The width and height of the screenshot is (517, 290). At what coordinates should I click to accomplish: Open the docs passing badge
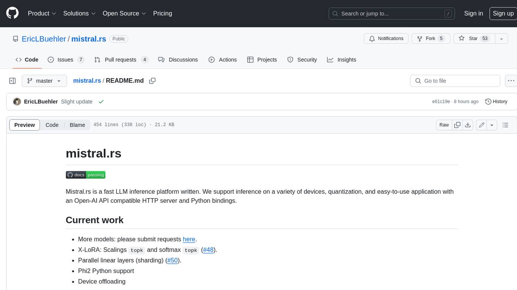tap(86, 175)
